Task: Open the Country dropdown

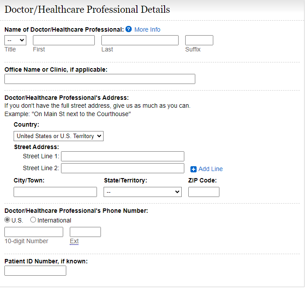Action: tap(58, 136)
